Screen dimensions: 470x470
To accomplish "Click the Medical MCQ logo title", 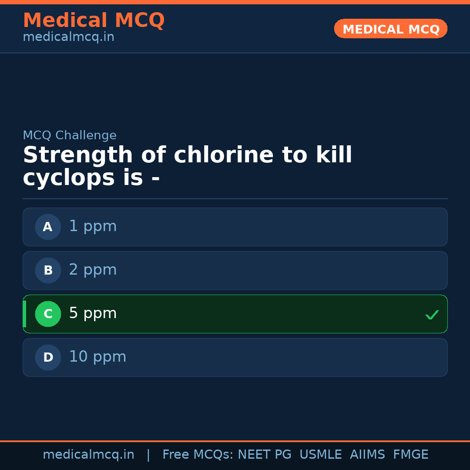I will [x=94, y=20].
